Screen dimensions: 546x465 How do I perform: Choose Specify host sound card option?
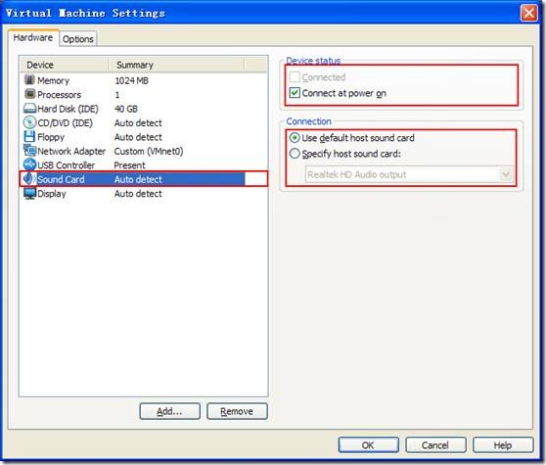pyautogui.click(x=295, y=154)
